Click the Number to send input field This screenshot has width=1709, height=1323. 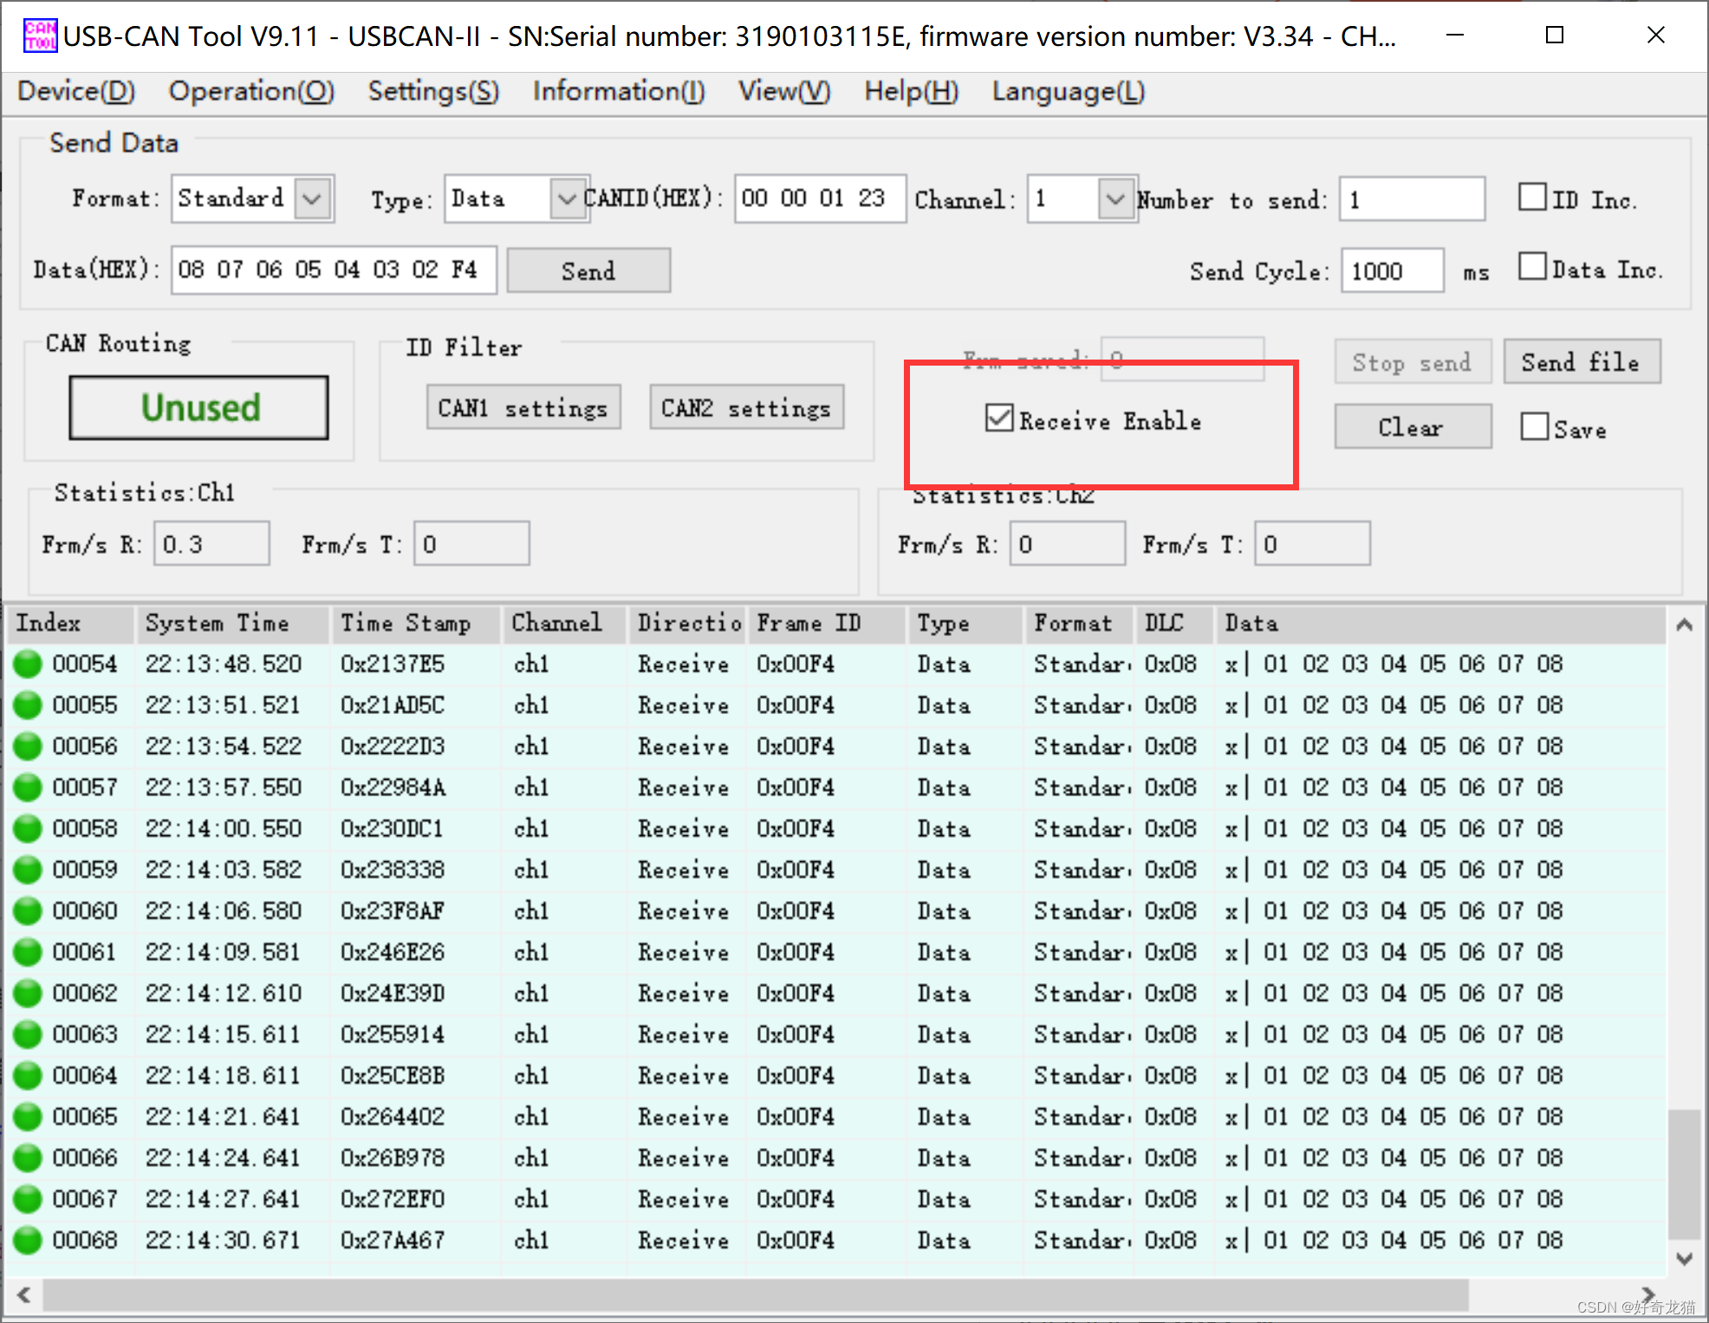click(x=1412, y=199)
